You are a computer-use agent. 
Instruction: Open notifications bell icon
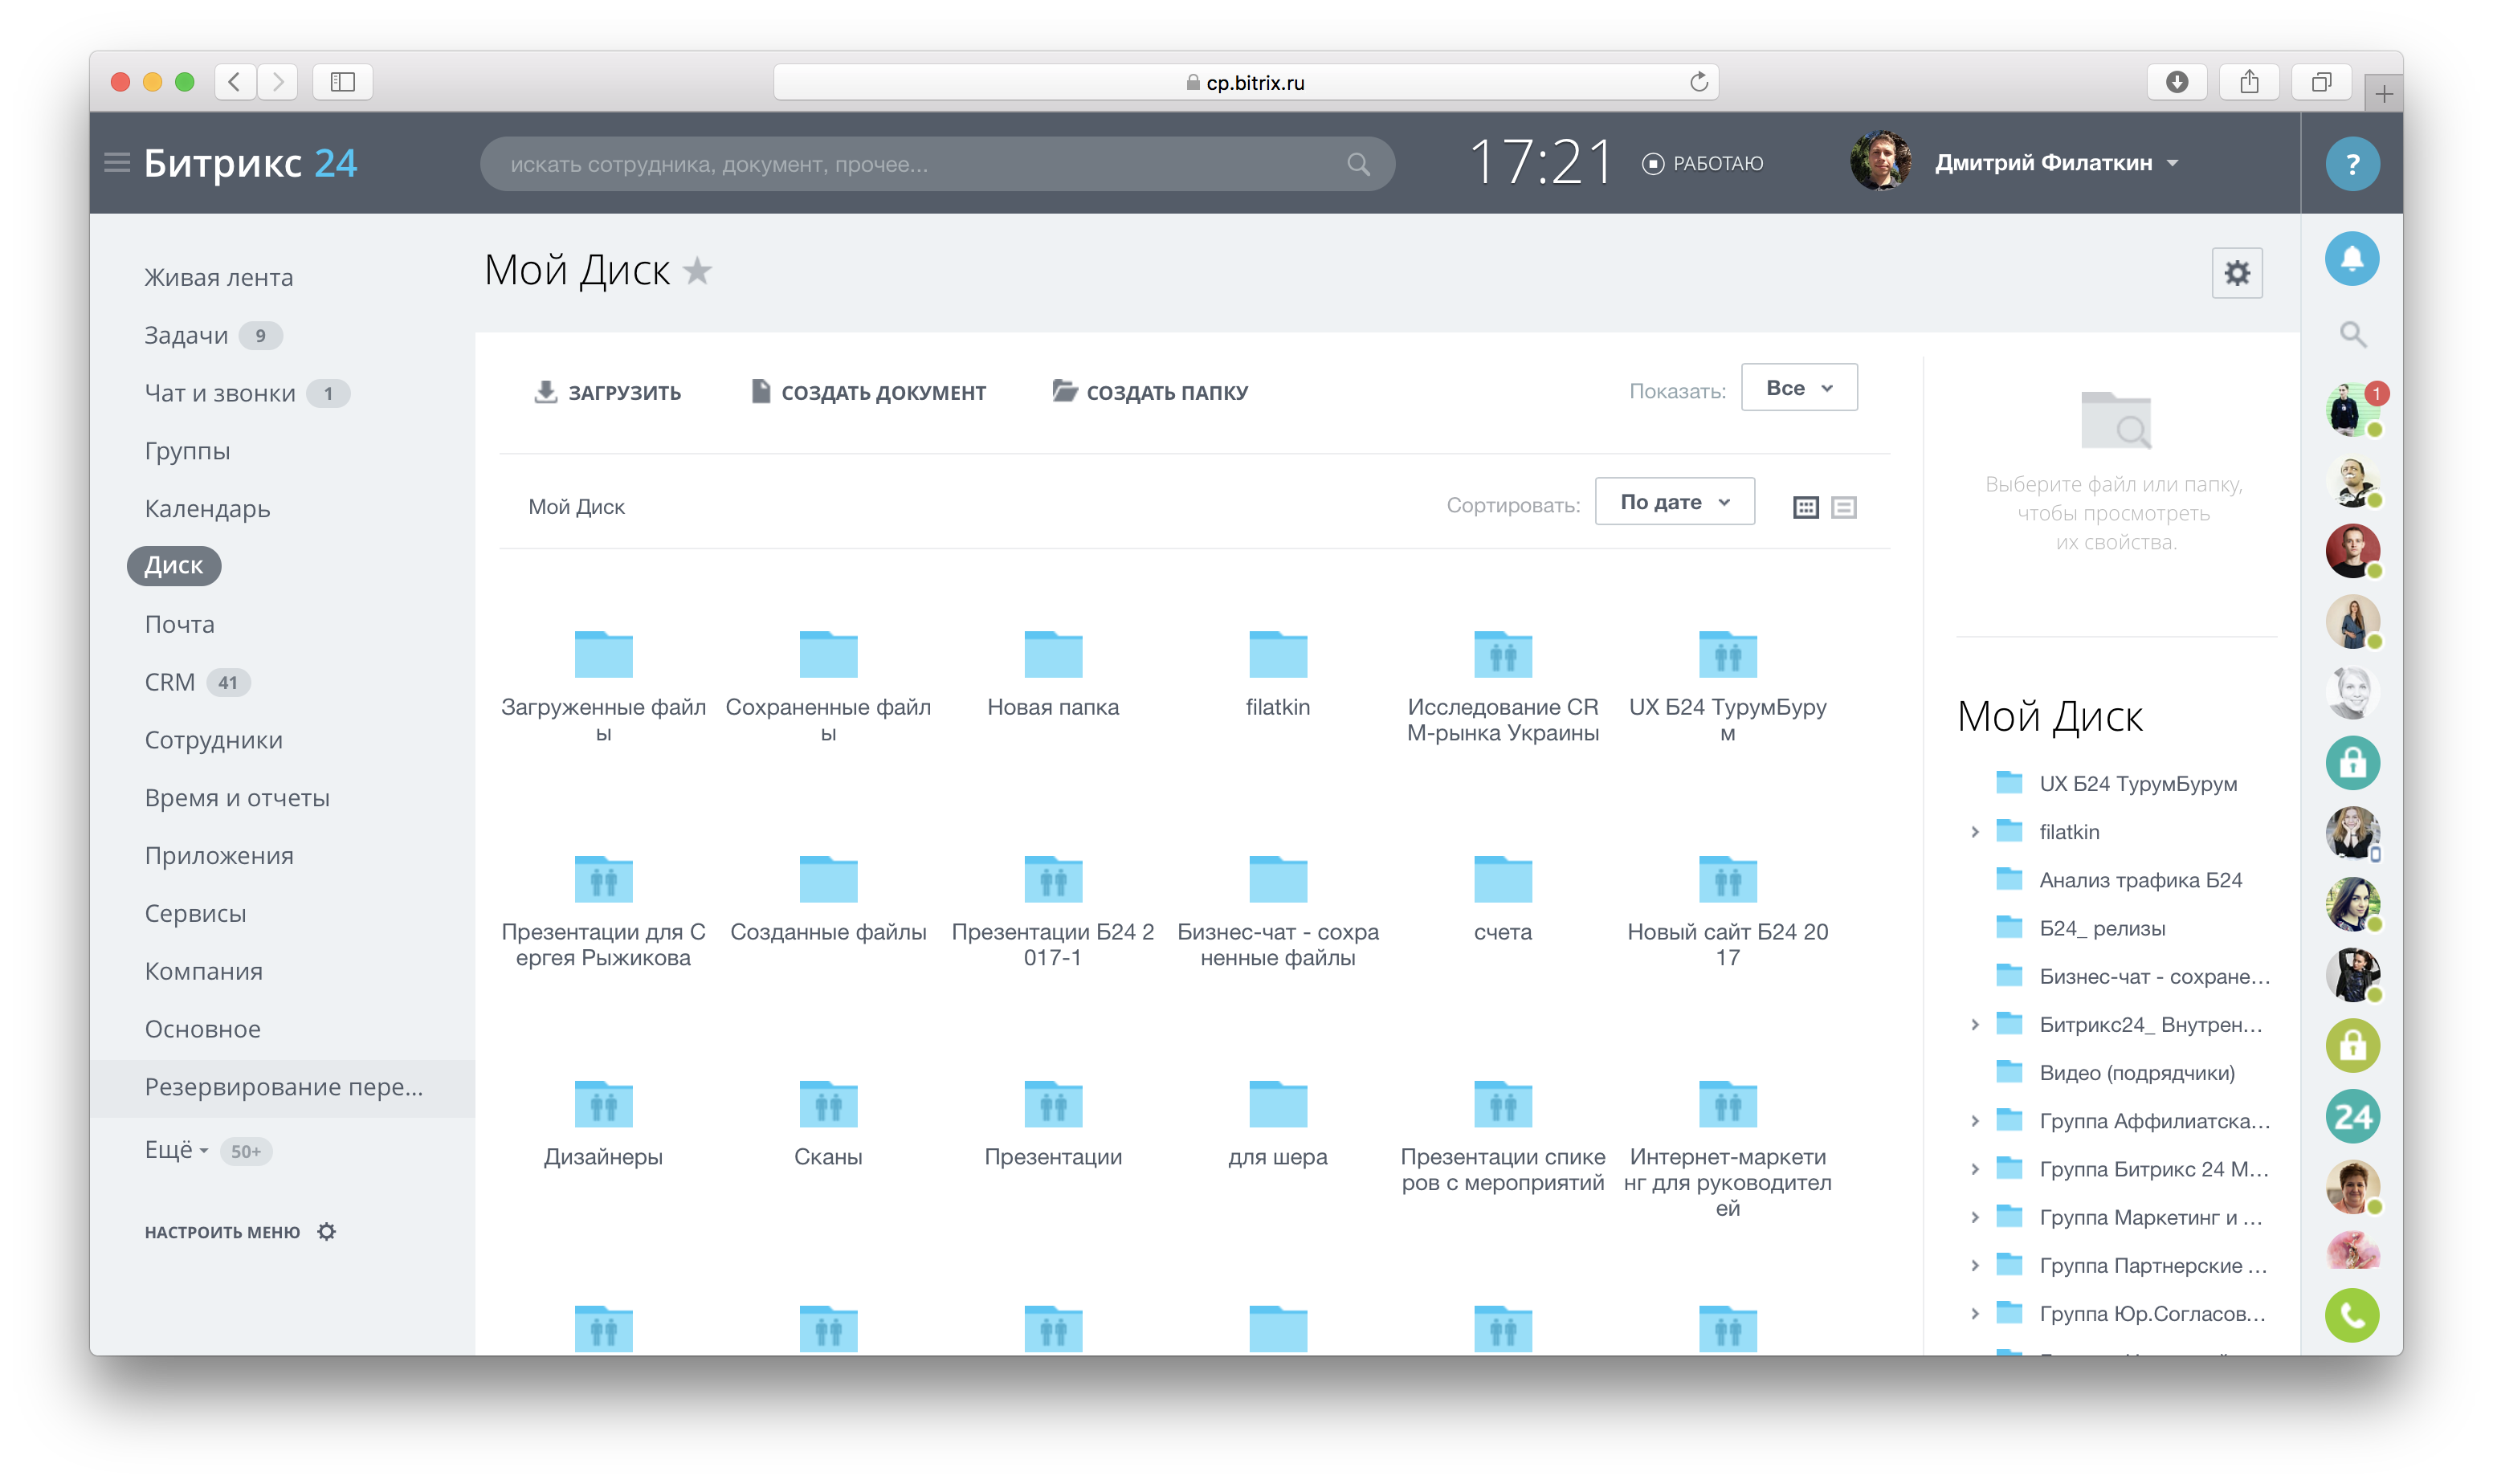coord(2351,259)
